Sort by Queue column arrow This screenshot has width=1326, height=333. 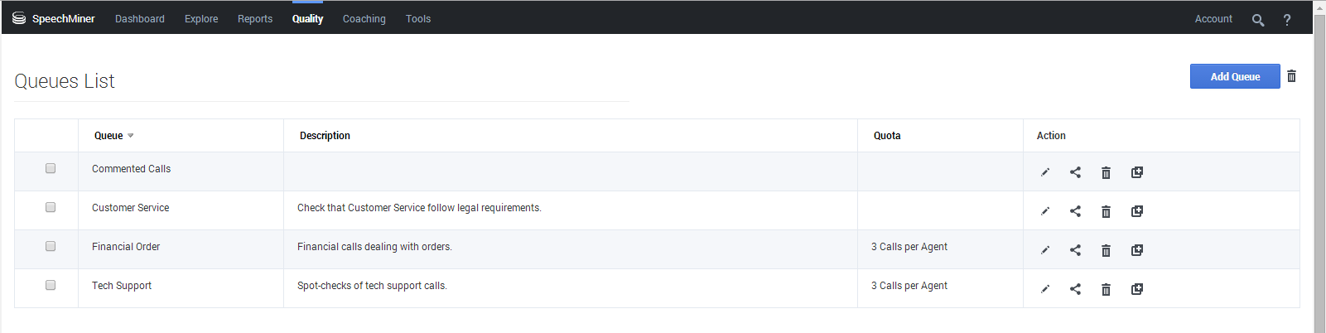point(131,136)
